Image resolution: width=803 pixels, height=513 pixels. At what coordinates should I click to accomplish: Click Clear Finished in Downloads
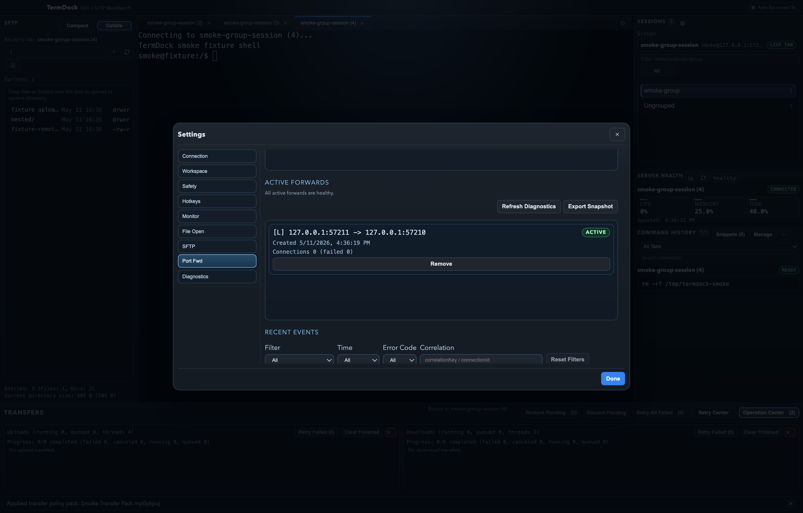[x=761, y=432]
